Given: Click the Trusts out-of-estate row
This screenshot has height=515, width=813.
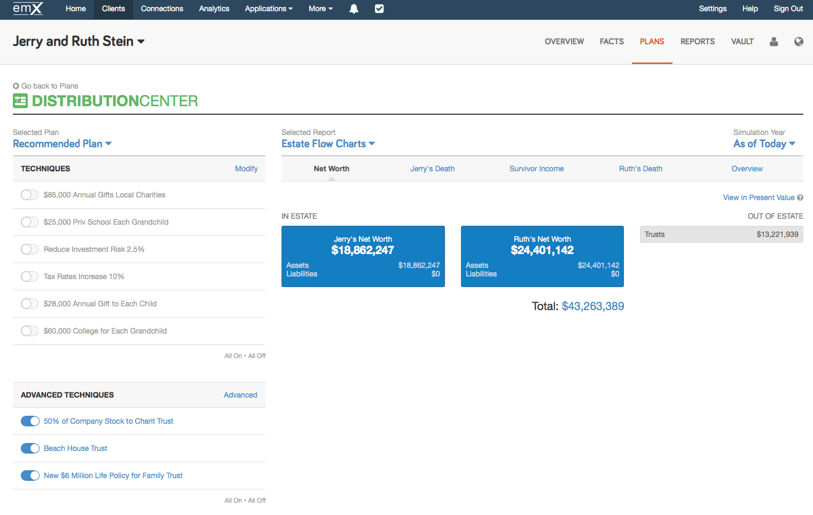Looking at the screenshot, I should click(722, 234).
